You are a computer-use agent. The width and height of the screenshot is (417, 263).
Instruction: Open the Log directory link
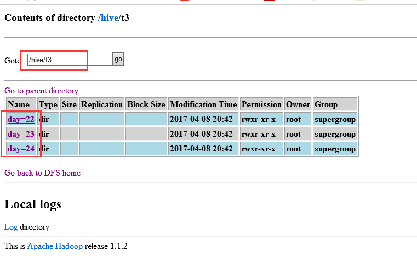11,227
